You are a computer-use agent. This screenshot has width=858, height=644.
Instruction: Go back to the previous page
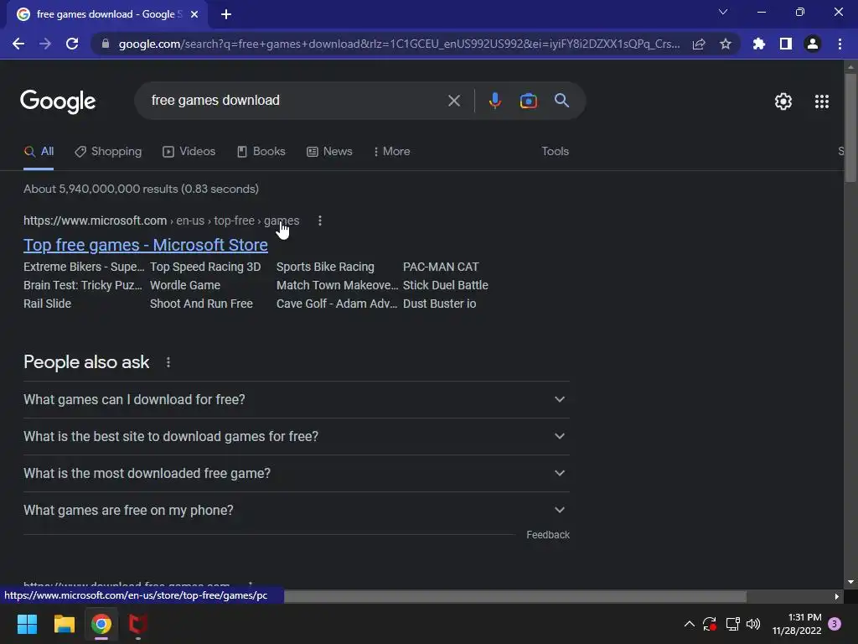[x=18, y=44]
